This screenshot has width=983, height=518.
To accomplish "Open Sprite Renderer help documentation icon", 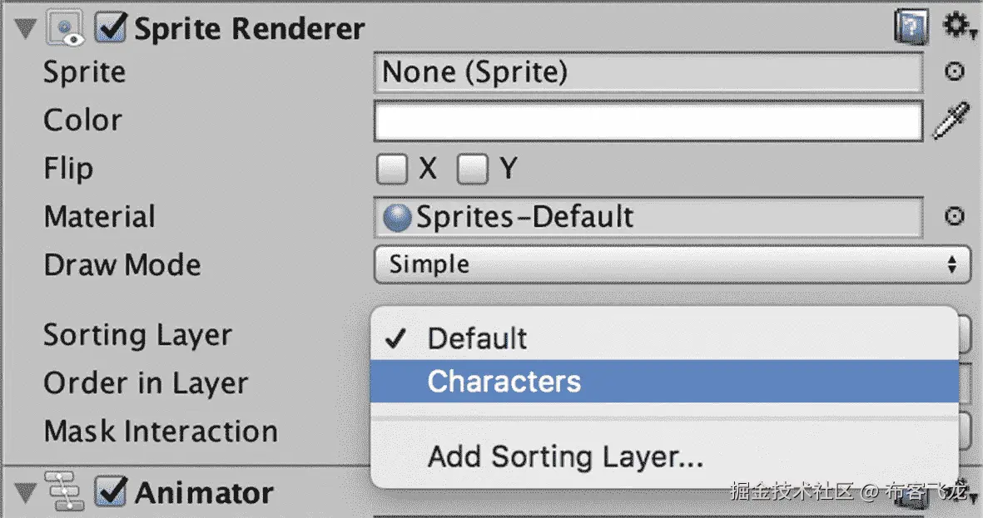I will 911,27.
